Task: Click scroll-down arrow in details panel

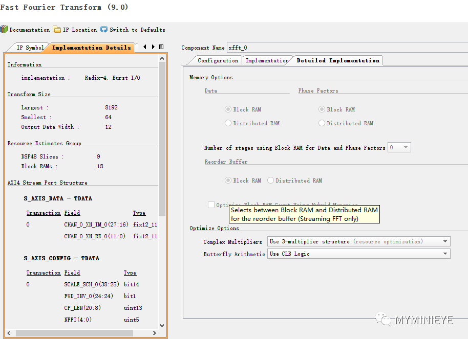Action: tap(162, 326)
